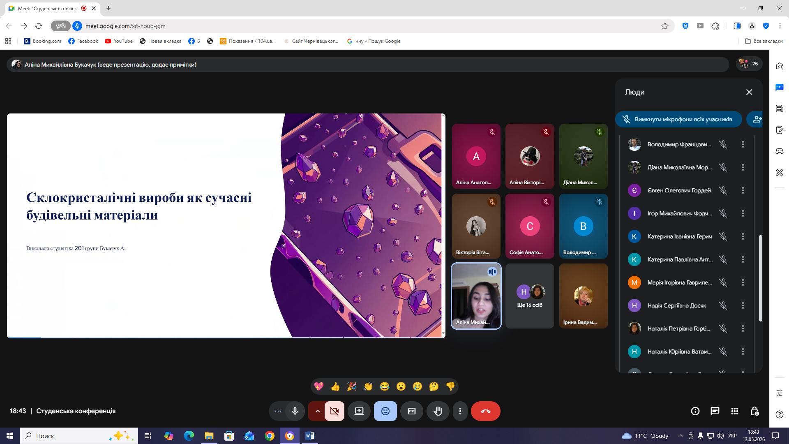This screenshot has width=789, height=444.
Task: Open the activities grid icon
Action: tap(735, 411)
